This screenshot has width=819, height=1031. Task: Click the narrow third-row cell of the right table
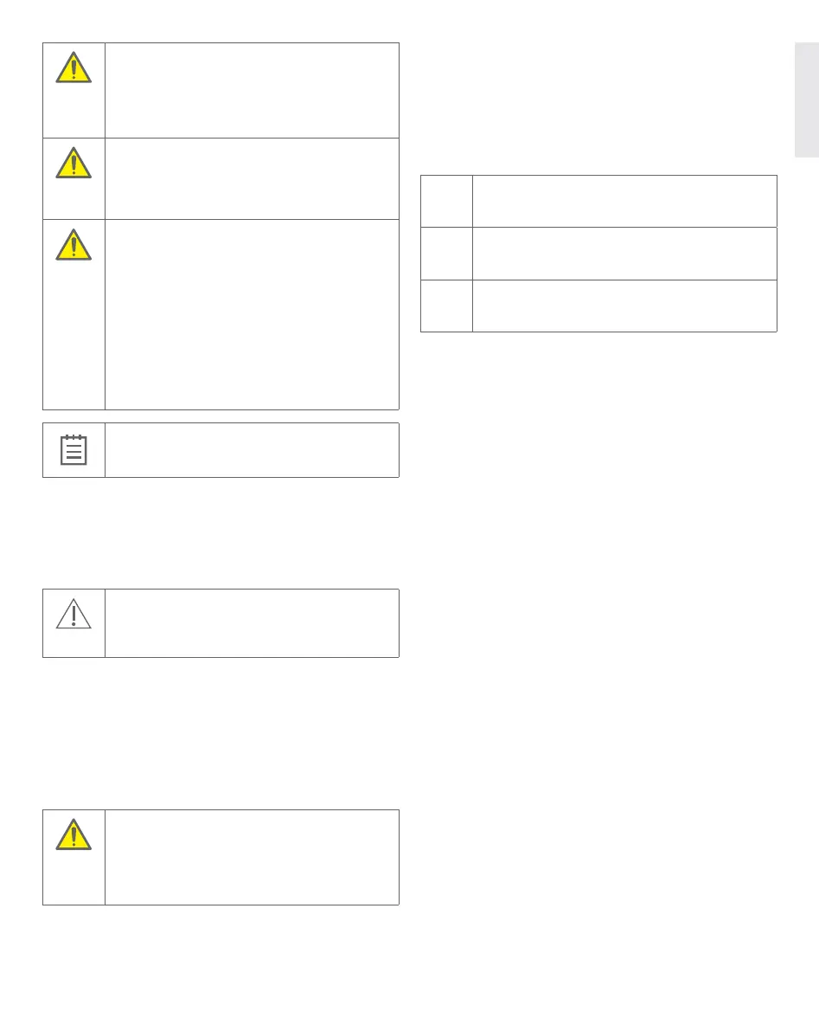446,305
